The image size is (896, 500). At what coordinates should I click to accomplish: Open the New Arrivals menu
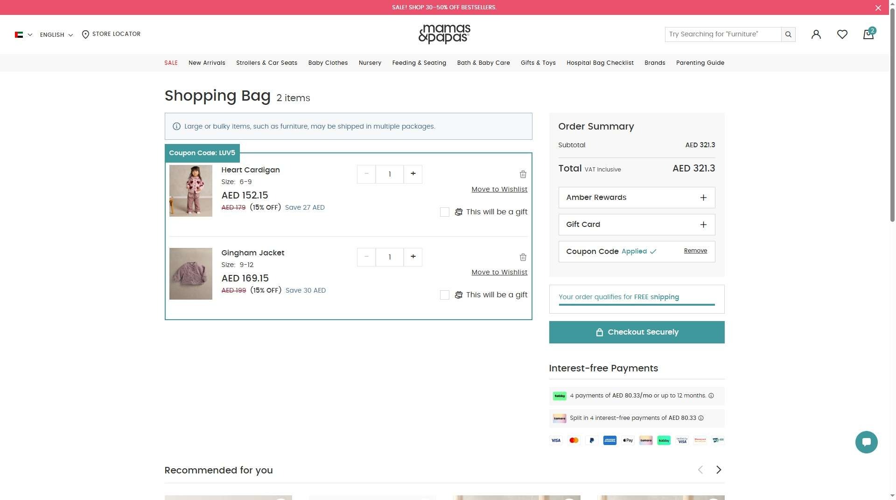pyautogui.click(x=207, y=63)
